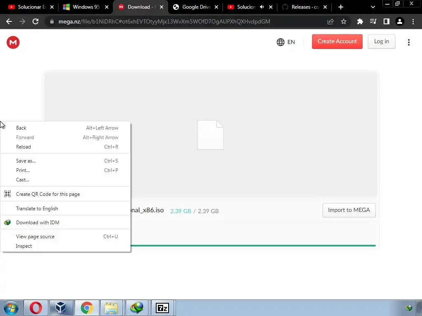Image resolution: width=422 pixels, height=316 pixels.
Task: Close the Google Drive tab
Action: (216, 7)
